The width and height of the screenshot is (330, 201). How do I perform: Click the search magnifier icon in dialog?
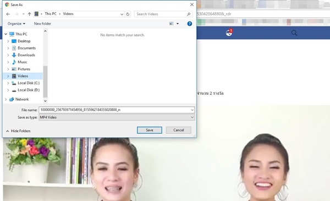pos(189,14)
